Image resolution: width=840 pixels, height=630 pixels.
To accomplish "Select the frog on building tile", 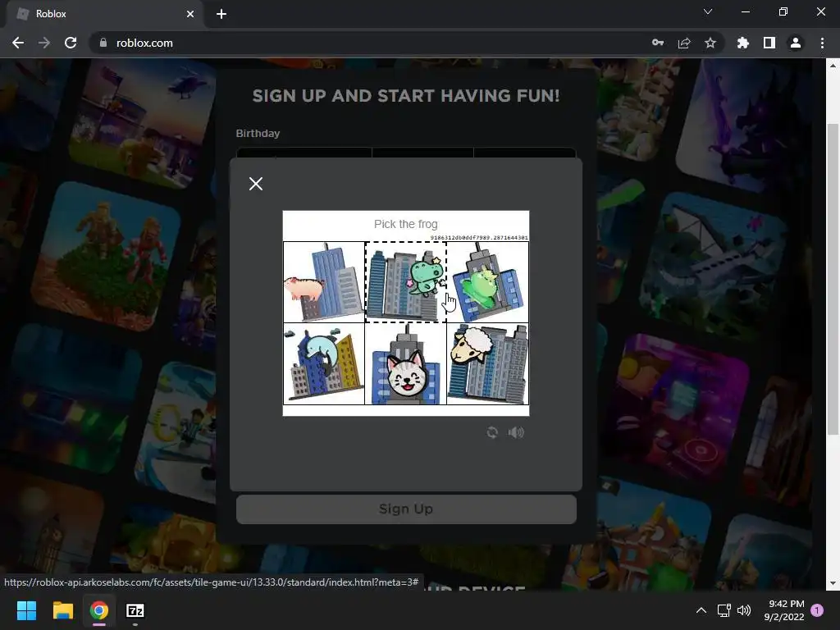I will [x=487, y=282].
